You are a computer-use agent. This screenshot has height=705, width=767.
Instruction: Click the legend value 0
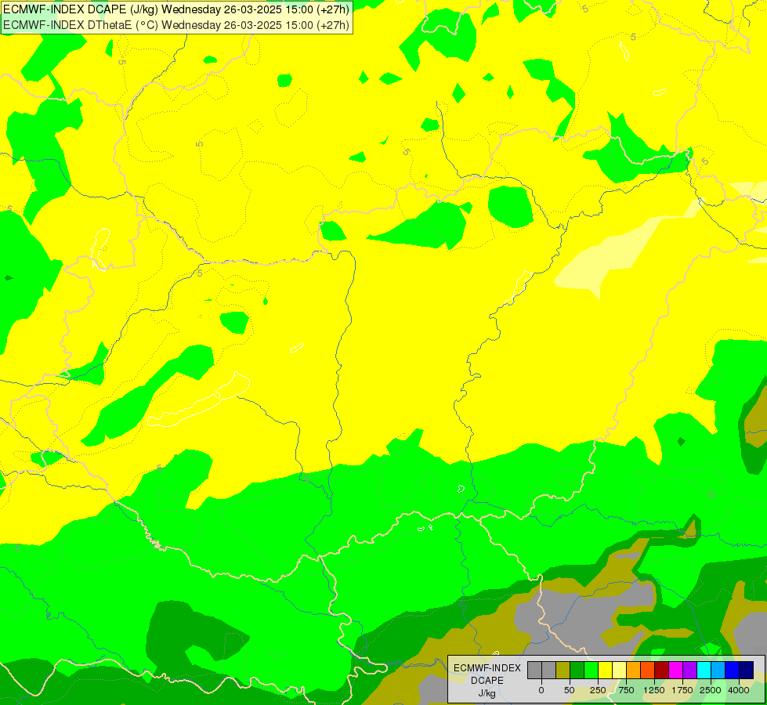coord(541,690)
